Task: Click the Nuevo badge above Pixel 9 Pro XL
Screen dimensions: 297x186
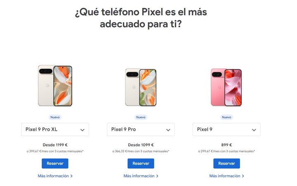Action: (x=55, y=117)
